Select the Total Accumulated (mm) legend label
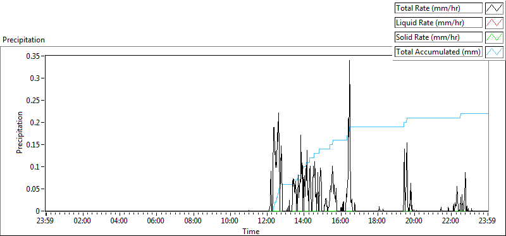The height and width of the screenshot is (236, 506). click(438, 51)
